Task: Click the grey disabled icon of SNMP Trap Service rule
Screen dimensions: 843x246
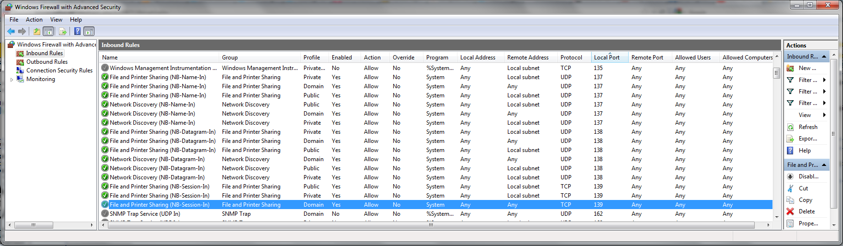Action: 105,214
